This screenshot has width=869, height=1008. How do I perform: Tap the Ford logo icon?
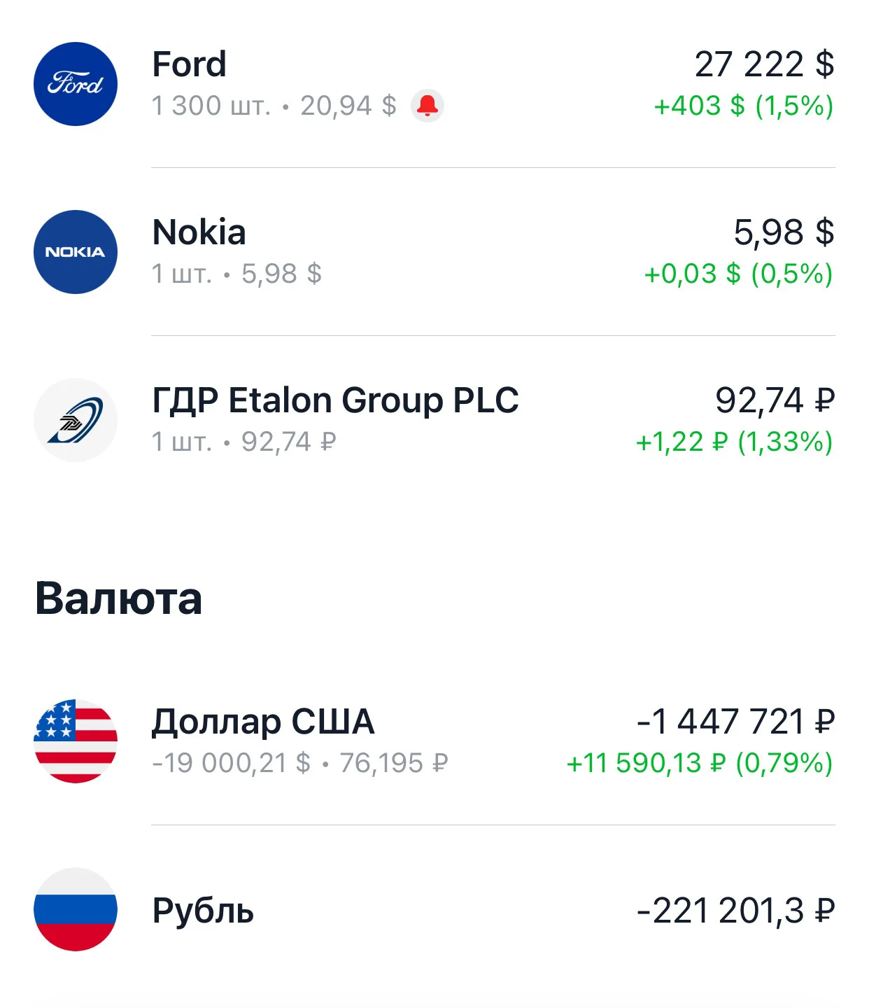pos(76,84)
